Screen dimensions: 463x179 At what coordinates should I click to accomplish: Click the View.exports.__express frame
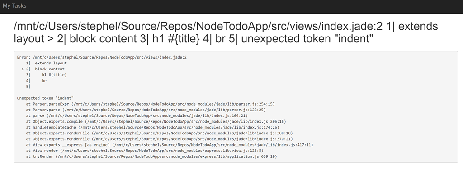(170, 145)
